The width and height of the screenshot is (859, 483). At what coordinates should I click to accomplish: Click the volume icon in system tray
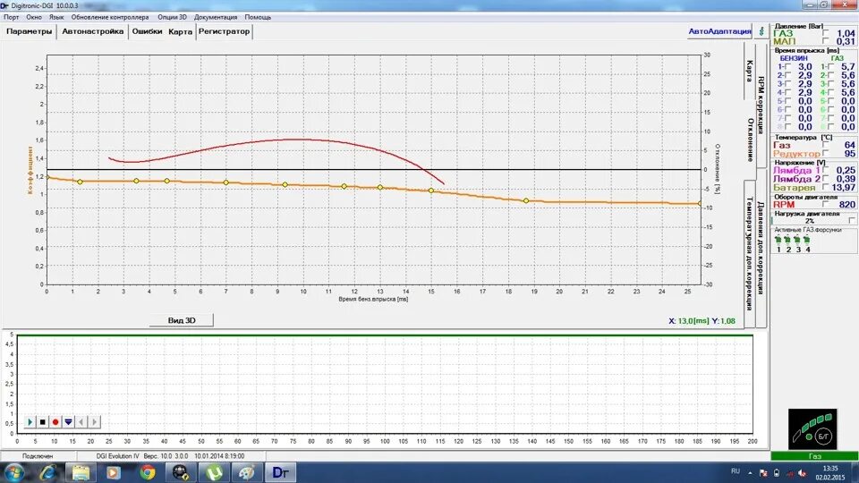coord(802,473)
